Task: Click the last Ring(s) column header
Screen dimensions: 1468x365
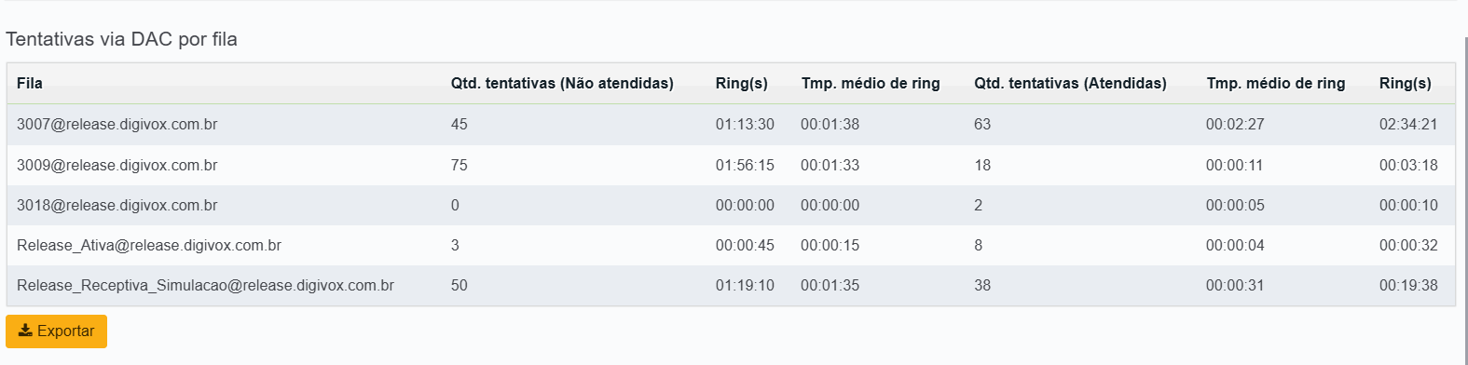Action: (1406, 83)
